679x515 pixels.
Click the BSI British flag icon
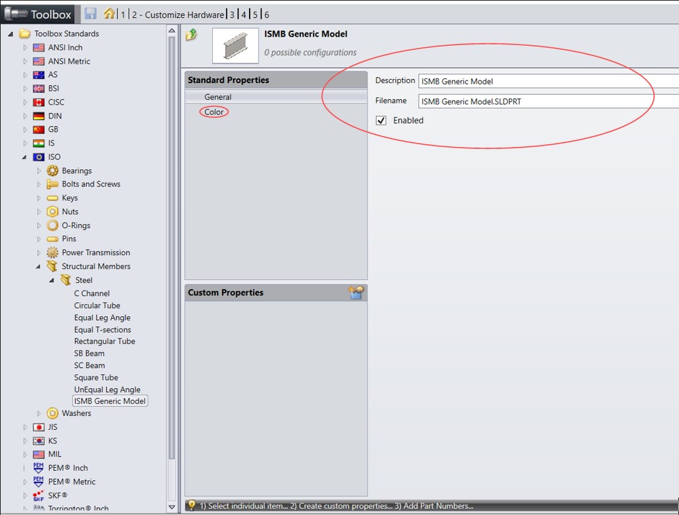tap(39, 89)
